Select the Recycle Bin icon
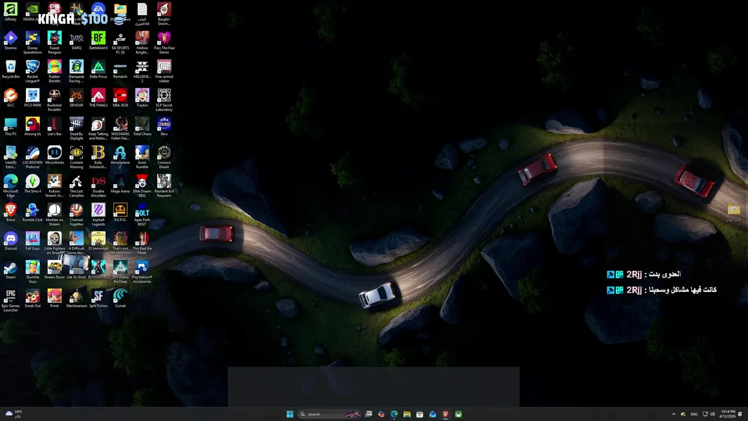The image size is (748, 421). [x=11, y=69]
